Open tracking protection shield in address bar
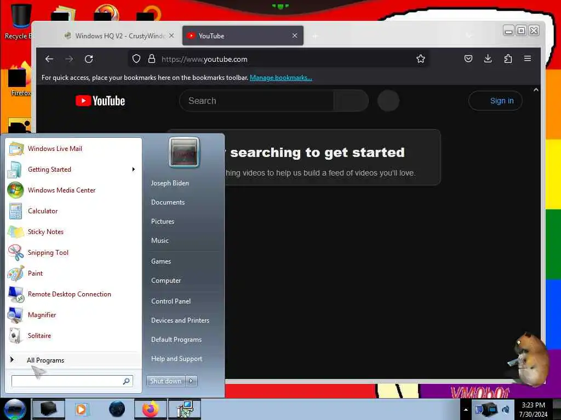The height and width of the screenshot is (420, 561). [136, 59]
